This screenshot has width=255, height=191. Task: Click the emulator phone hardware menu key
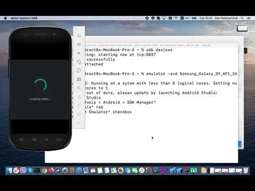coord(34,140)
